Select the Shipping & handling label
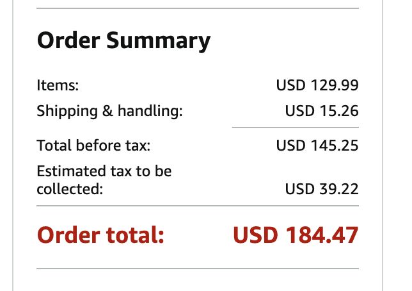 109,111
